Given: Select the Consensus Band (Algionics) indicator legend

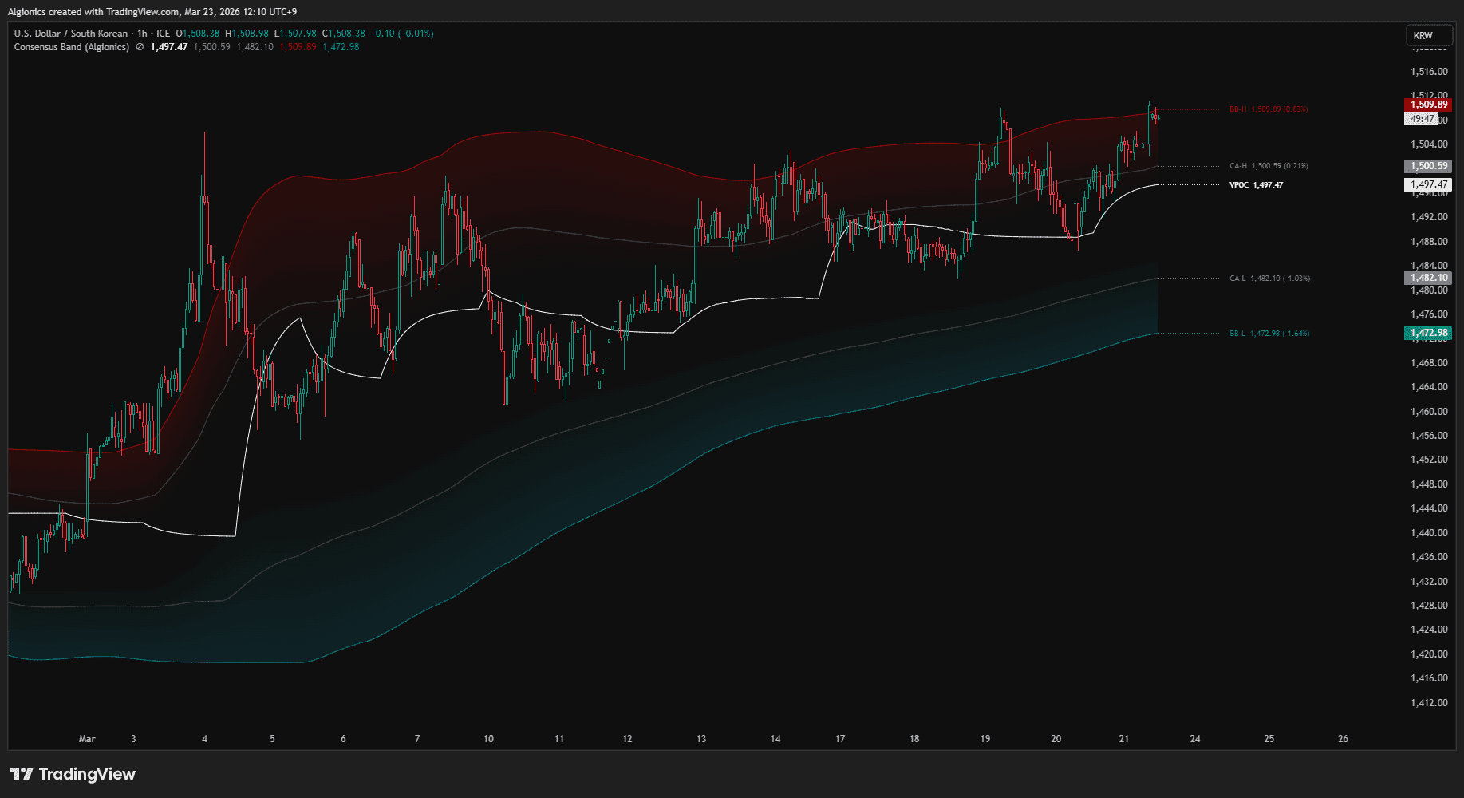Looking at the screenshot, I should (x=72, y=47).
